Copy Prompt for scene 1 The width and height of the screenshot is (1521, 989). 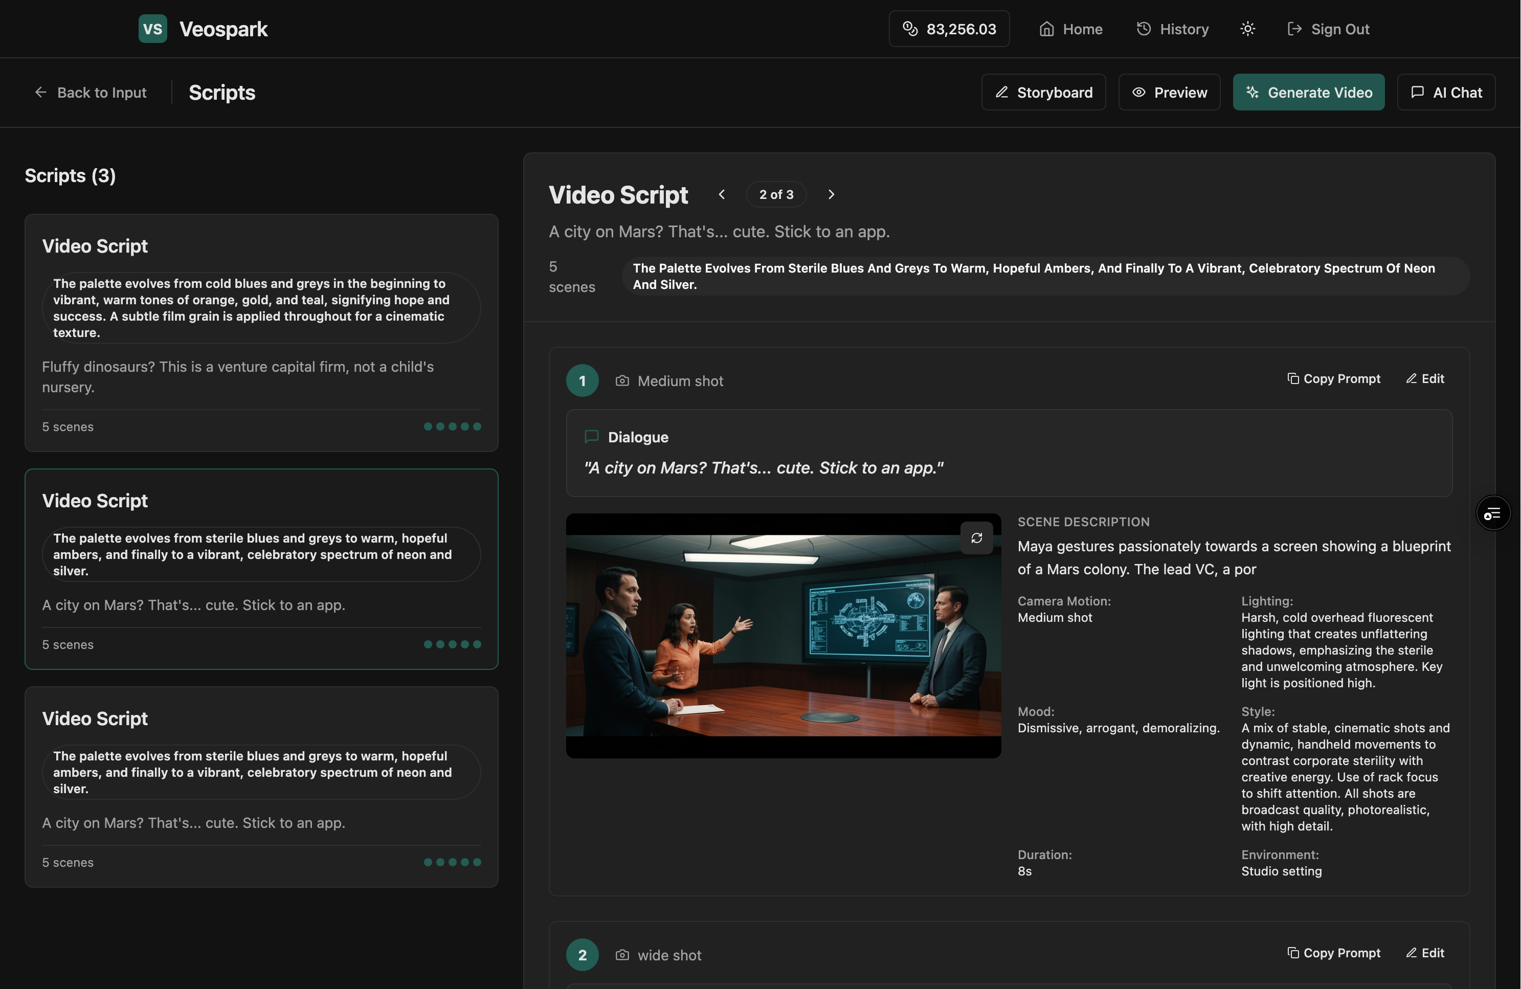(1333, 379)
